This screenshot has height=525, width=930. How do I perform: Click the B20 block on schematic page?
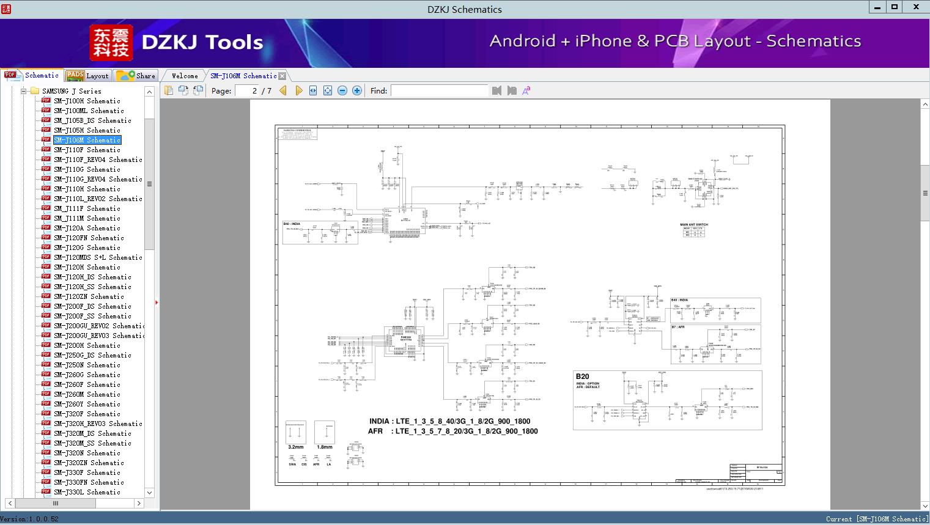point(668,400)
